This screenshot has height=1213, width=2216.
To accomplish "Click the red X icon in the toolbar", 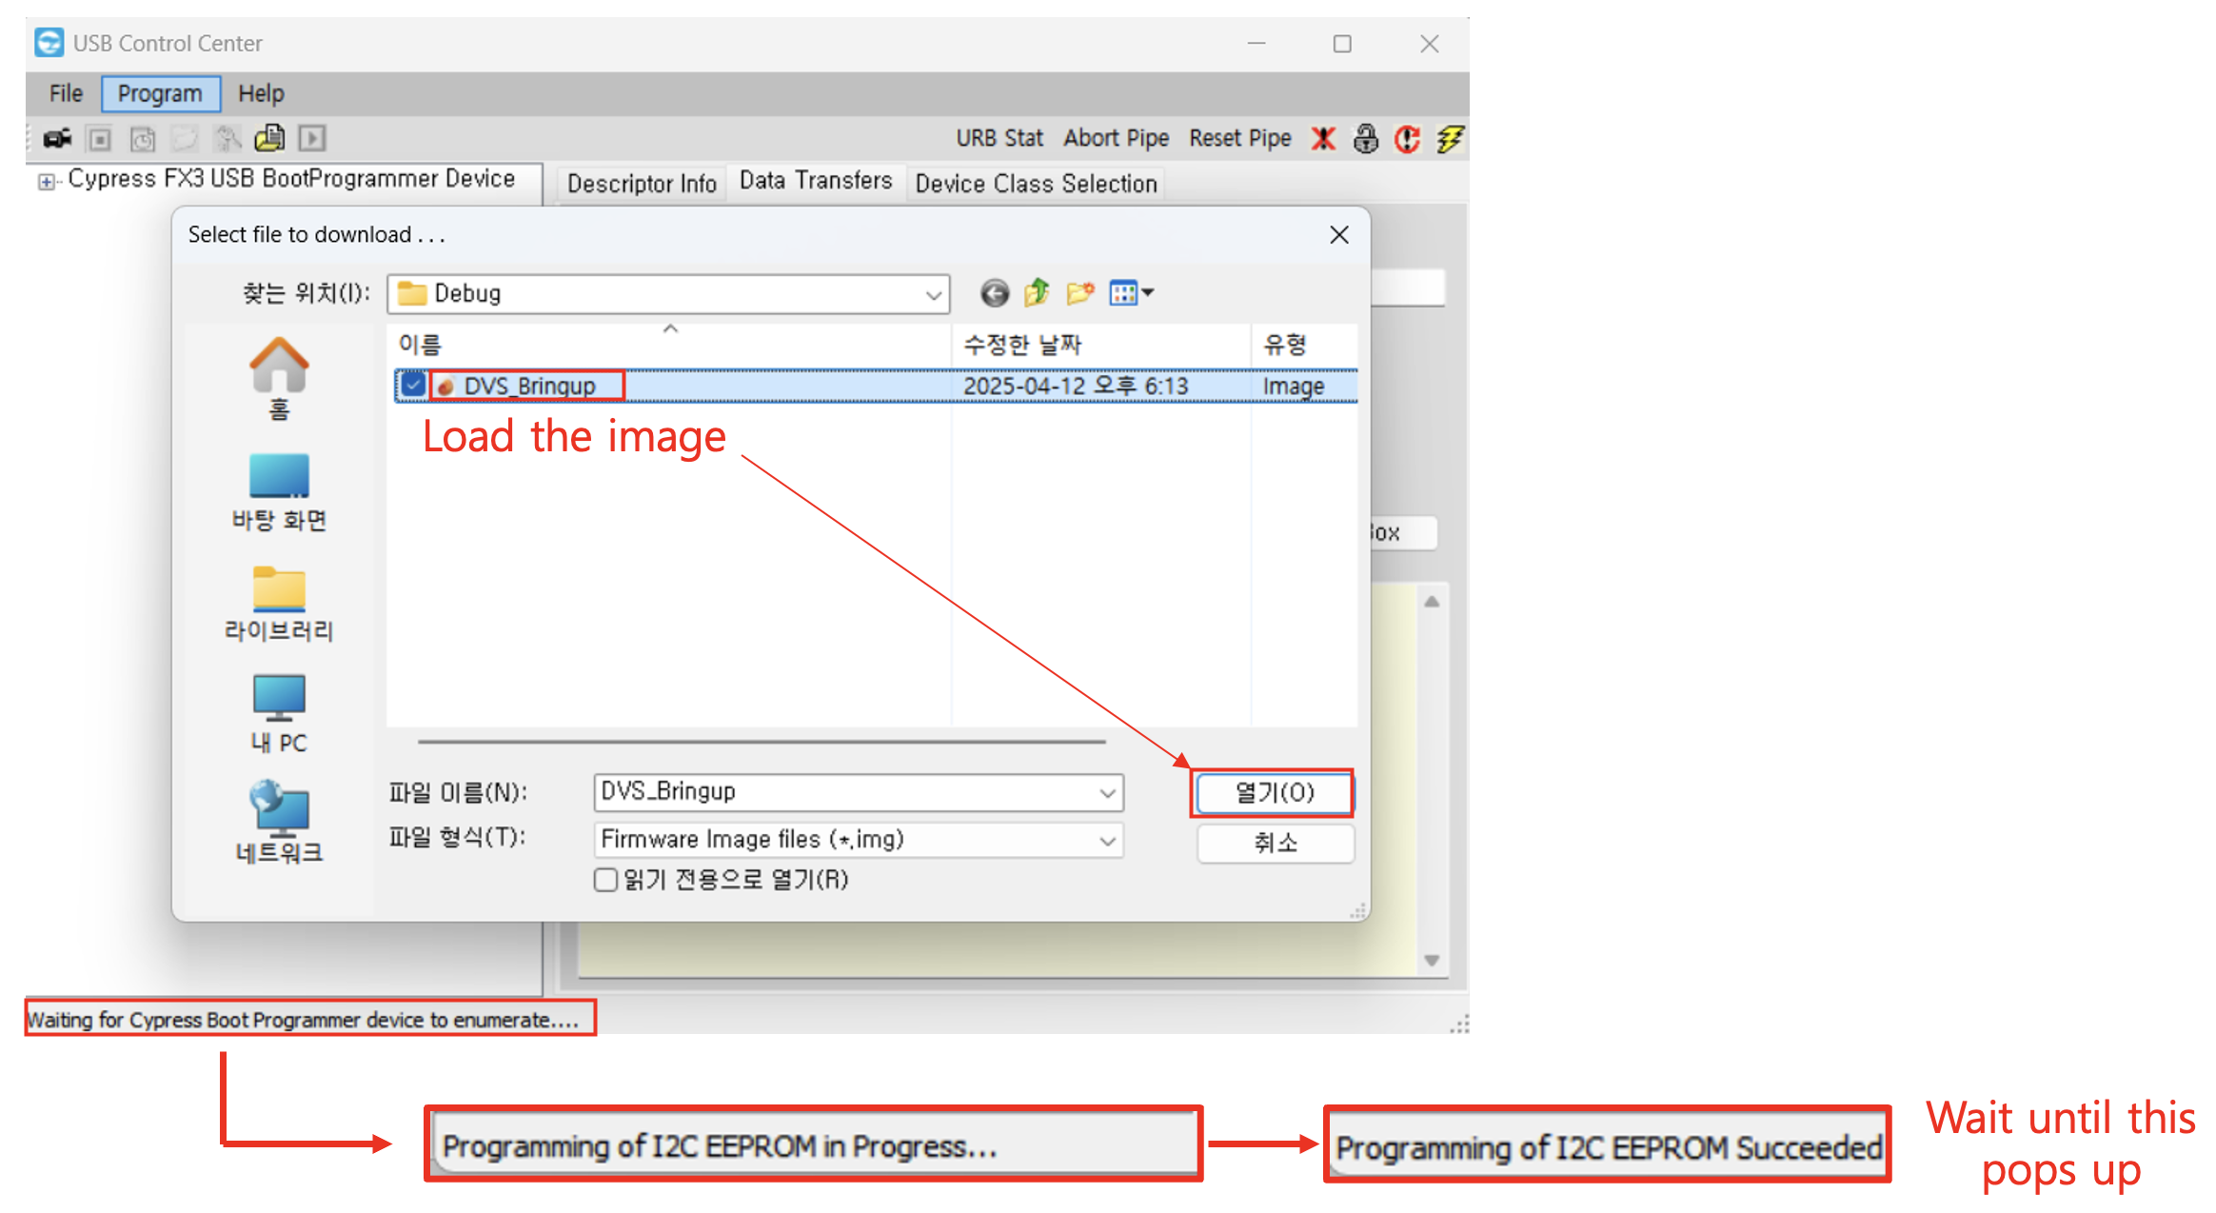I will pyautogui.click(x=1323, y=139).
